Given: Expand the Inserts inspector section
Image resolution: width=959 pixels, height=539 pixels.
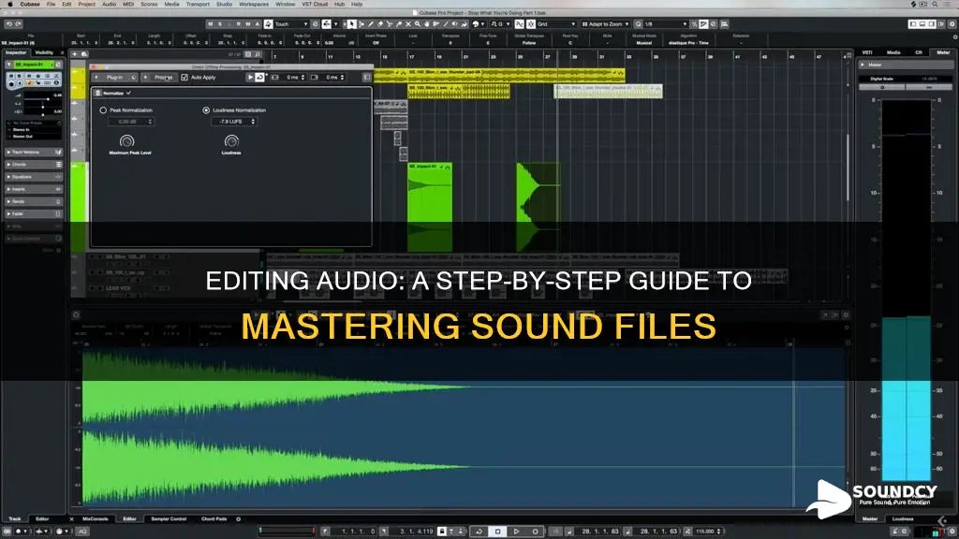Looking at the screenshot, I should (34, 189).
